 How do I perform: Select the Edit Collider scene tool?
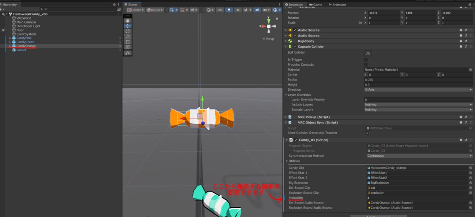click(128, 53)
